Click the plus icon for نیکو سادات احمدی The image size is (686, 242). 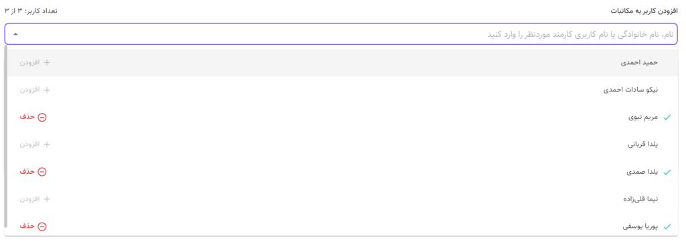coord(47,90)
